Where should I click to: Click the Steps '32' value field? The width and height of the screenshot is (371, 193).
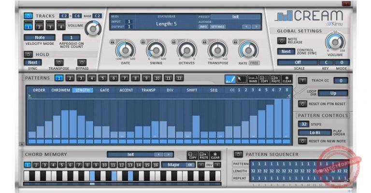coord(303,124)
